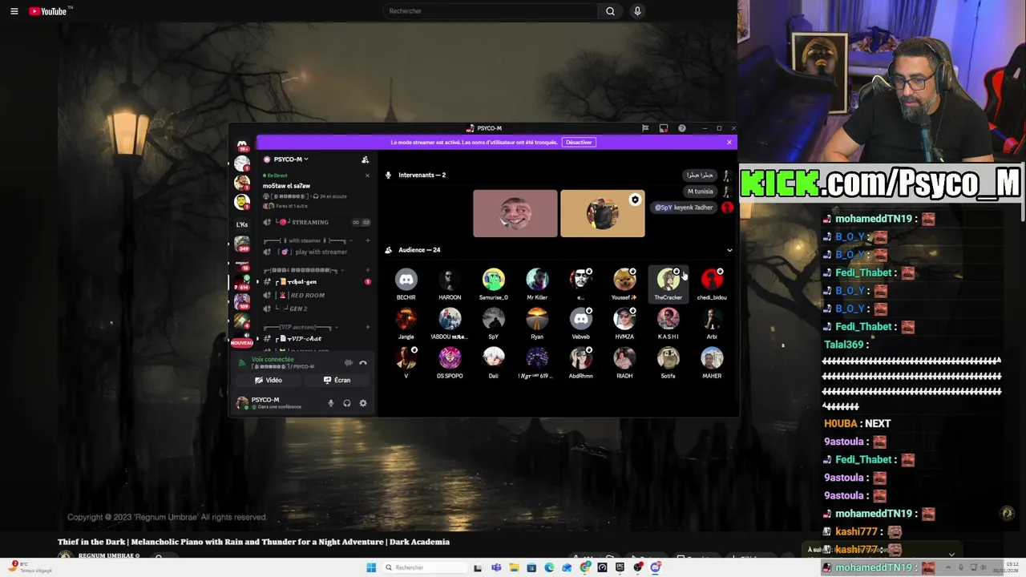Screen dimensions: 1026x577
Task: Open Discord user settings gear
Action: 363,403
